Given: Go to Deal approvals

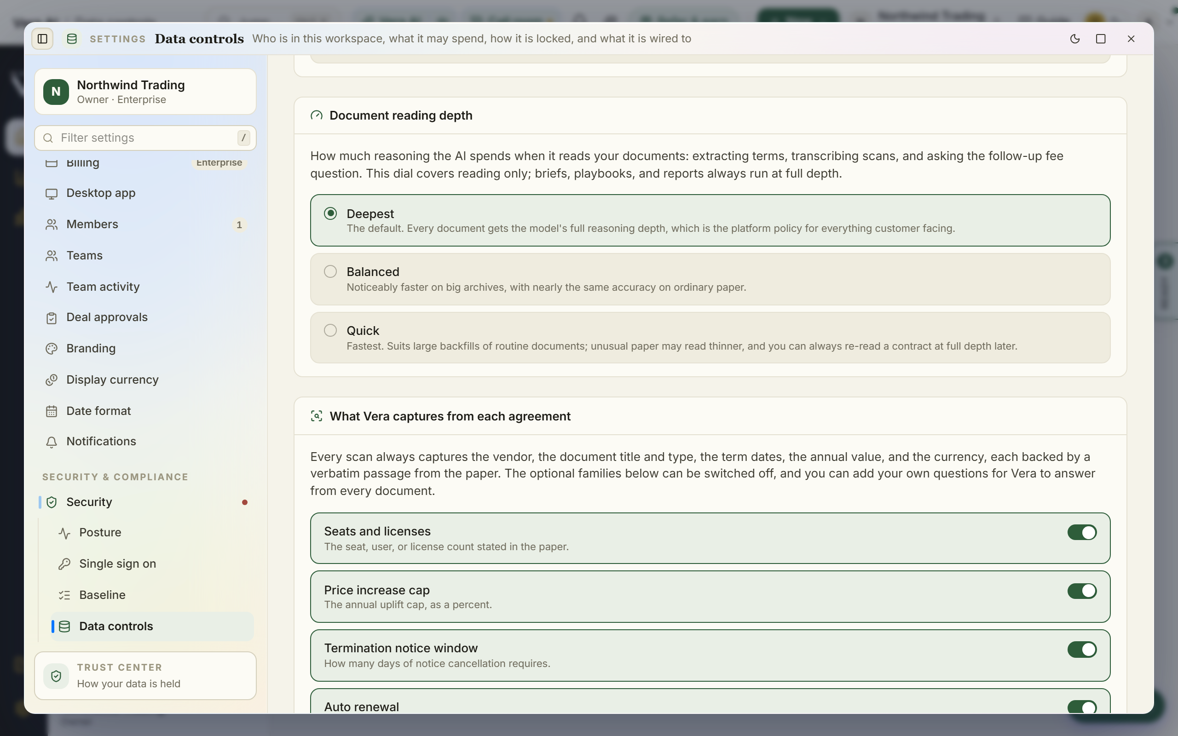Looking at the screenshot, I should tap(145, 317).
